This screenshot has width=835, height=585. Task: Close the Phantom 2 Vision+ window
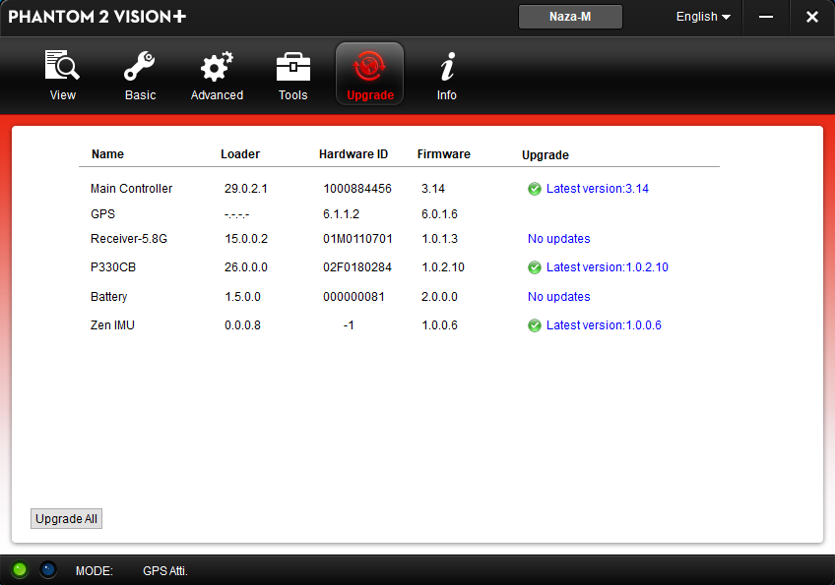tap(812, 17)
